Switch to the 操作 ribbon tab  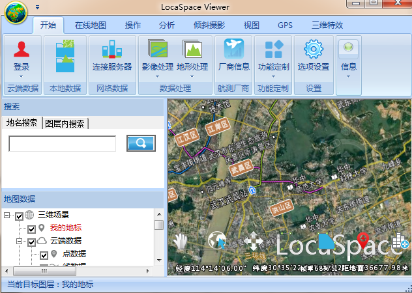(x=133, y=25)
